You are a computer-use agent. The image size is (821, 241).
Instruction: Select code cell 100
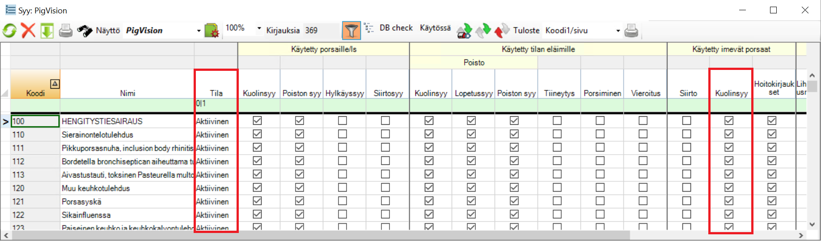pyautogui.click(x=35, y=121)
